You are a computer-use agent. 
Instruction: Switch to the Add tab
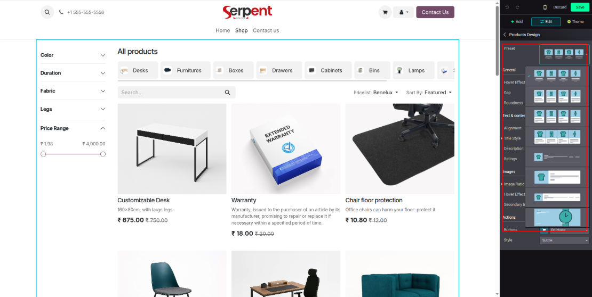pyautogui.click(x=516, y=21)
